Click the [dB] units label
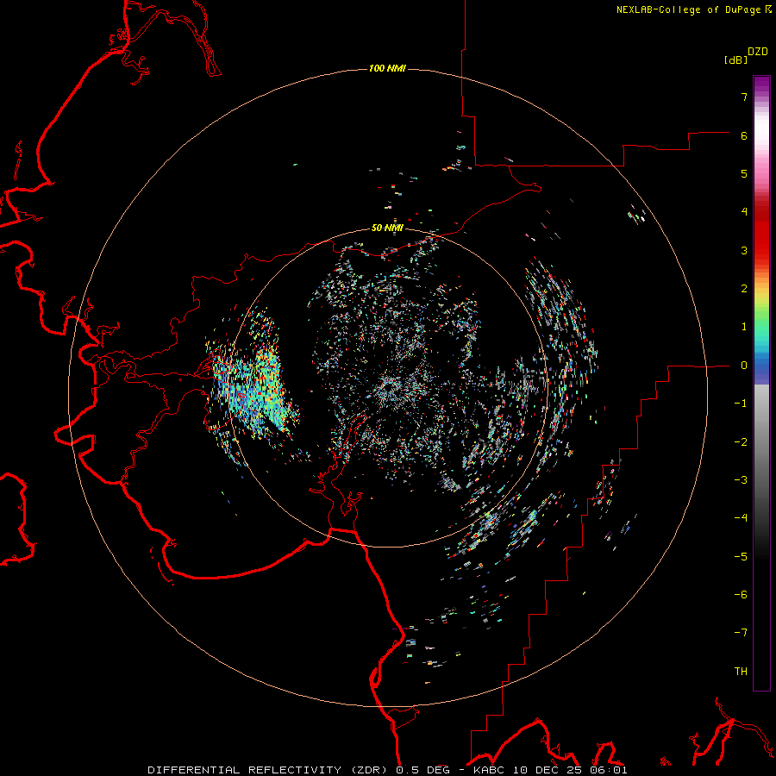The image size is (776, 776). click(x=735, y=59)
